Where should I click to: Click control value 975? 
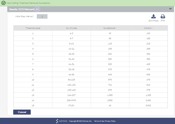coord(148,90)
